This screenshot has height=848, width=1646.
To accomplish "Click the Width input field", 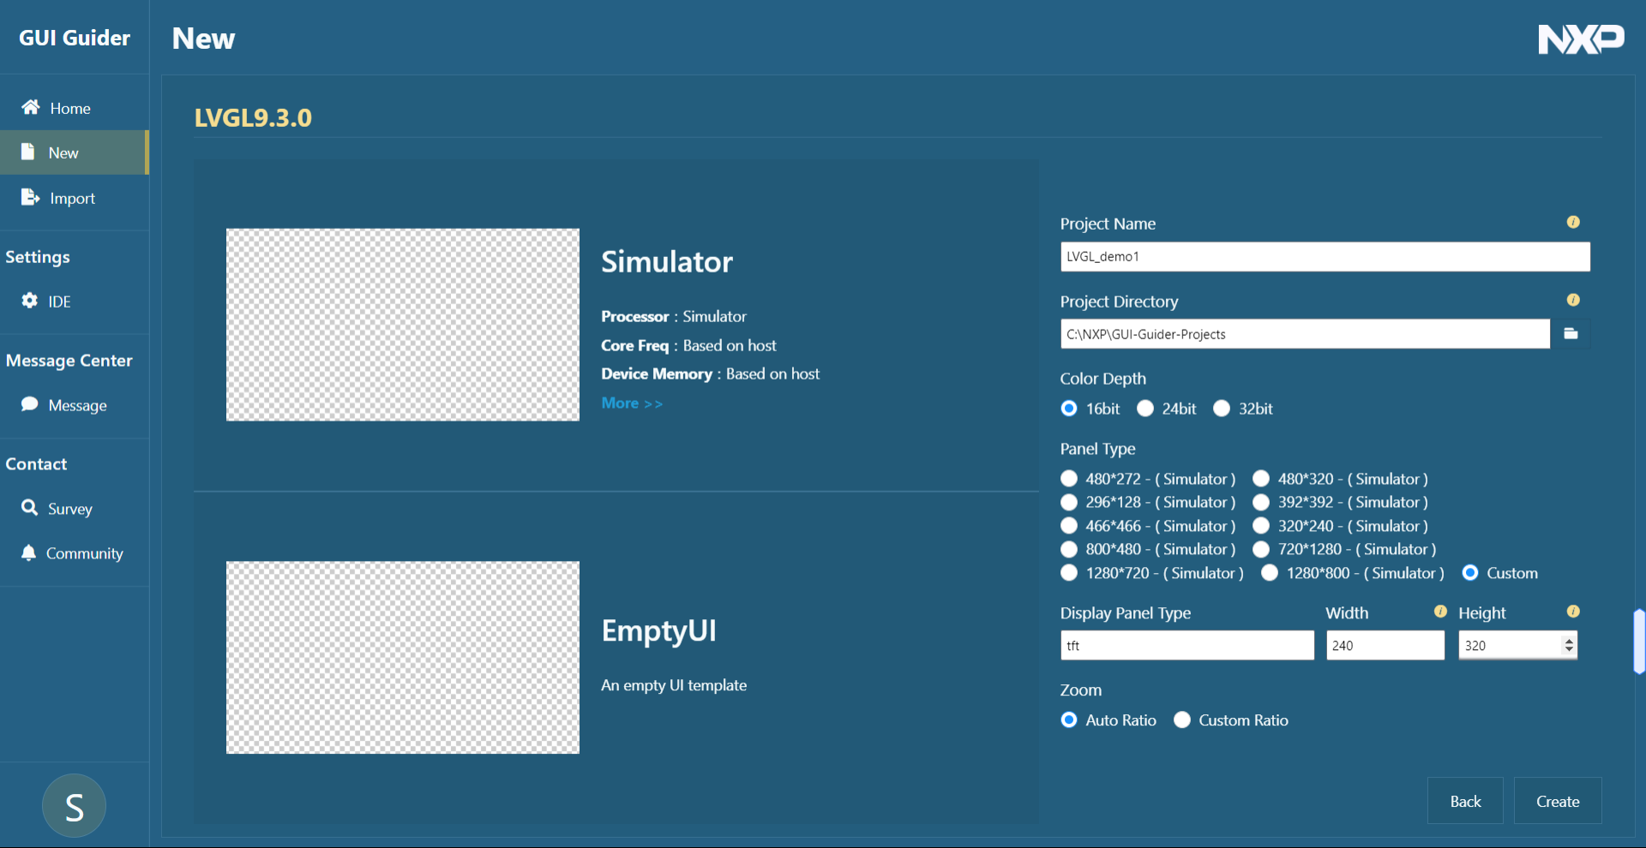I will coord(1385,645).
